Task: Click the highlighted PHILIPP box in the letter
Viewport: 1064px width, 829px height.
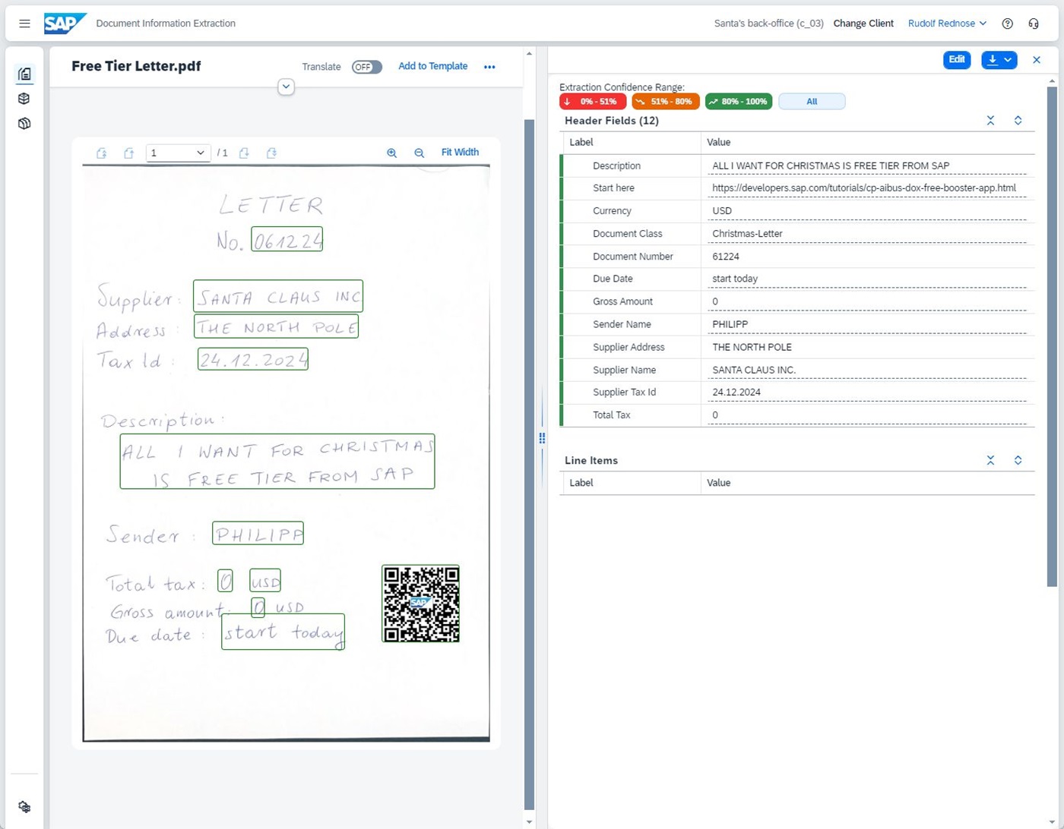Action: coord(258,533)
